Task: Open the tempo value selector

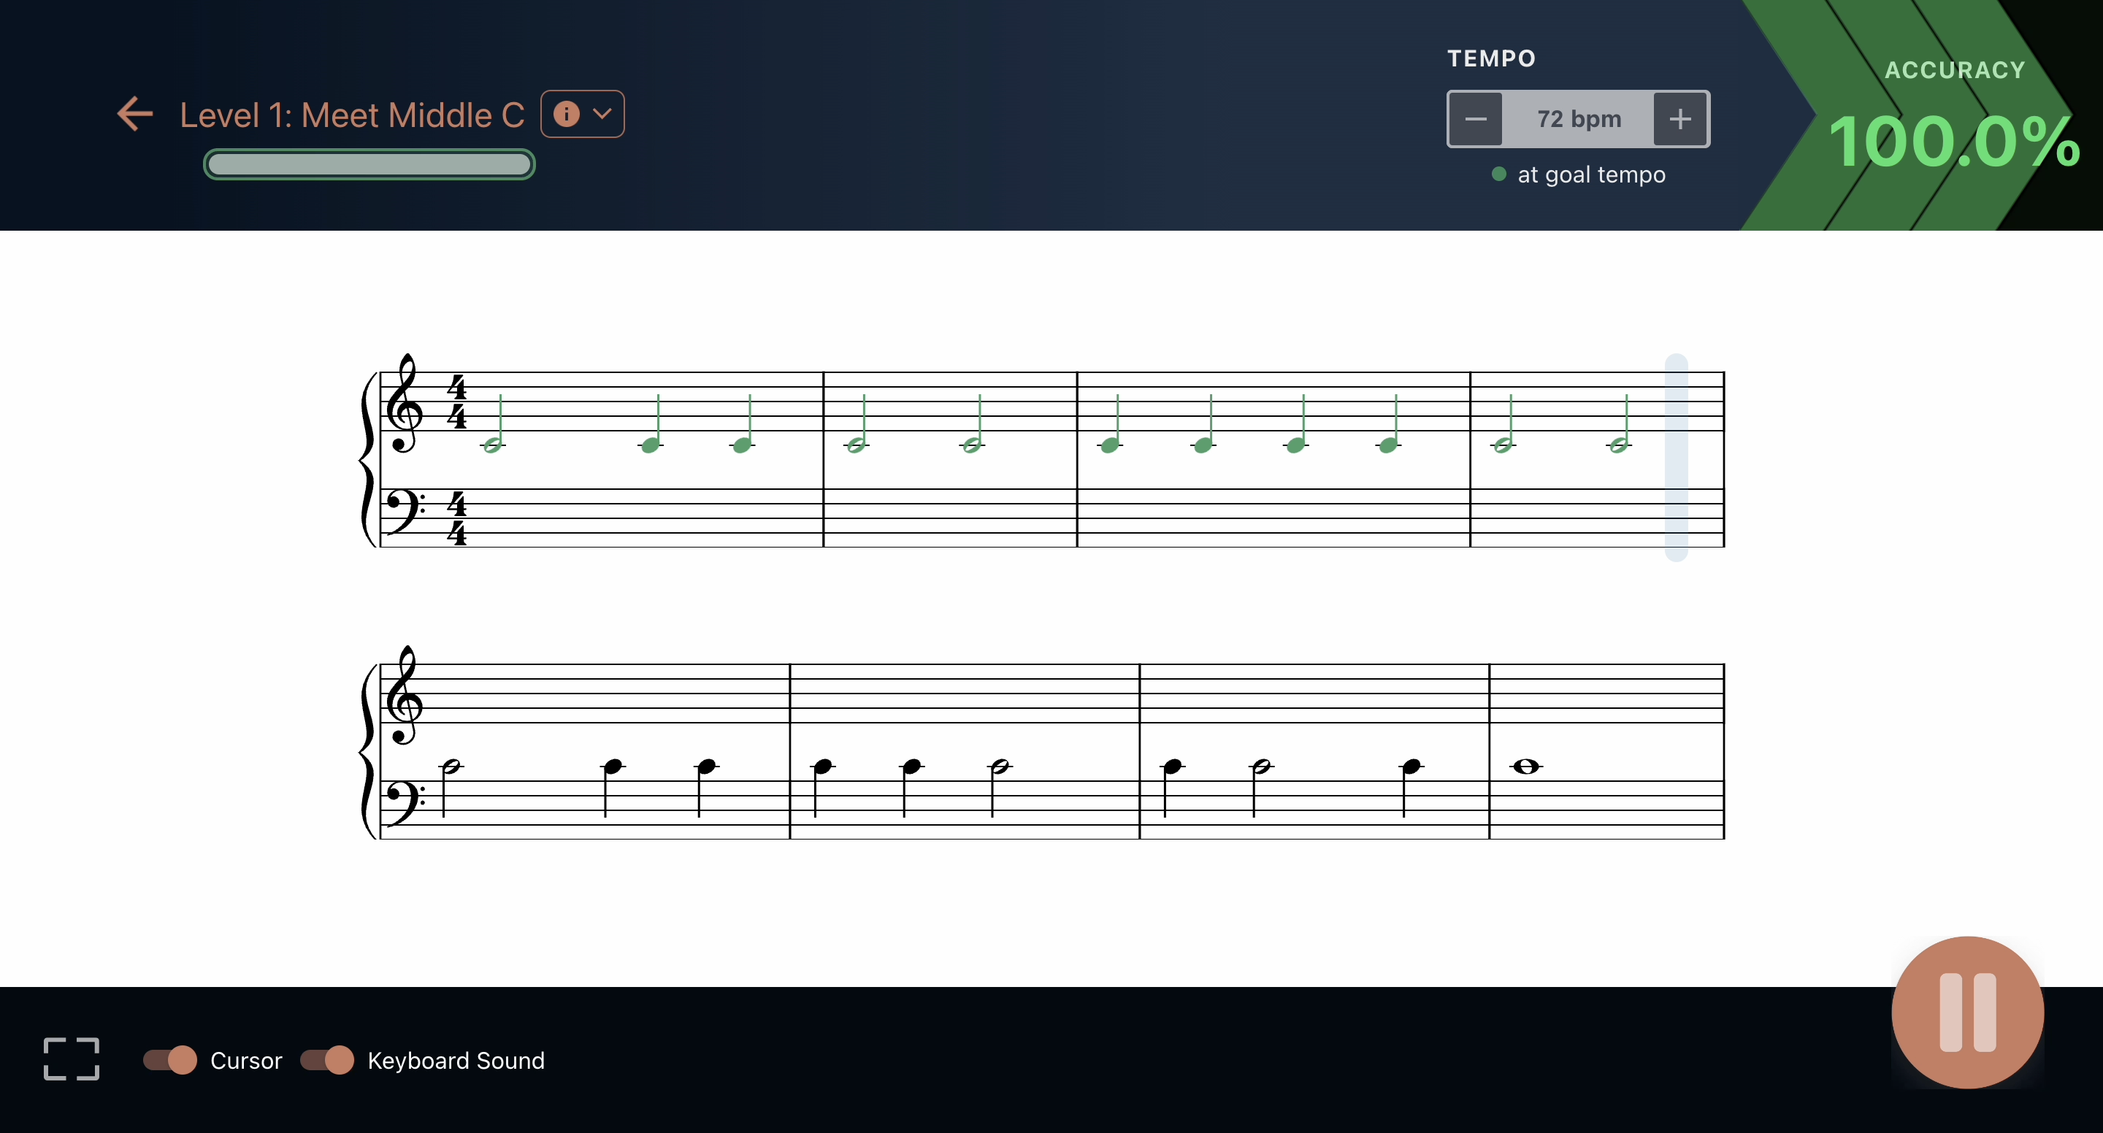Action: coord(1578,119)
